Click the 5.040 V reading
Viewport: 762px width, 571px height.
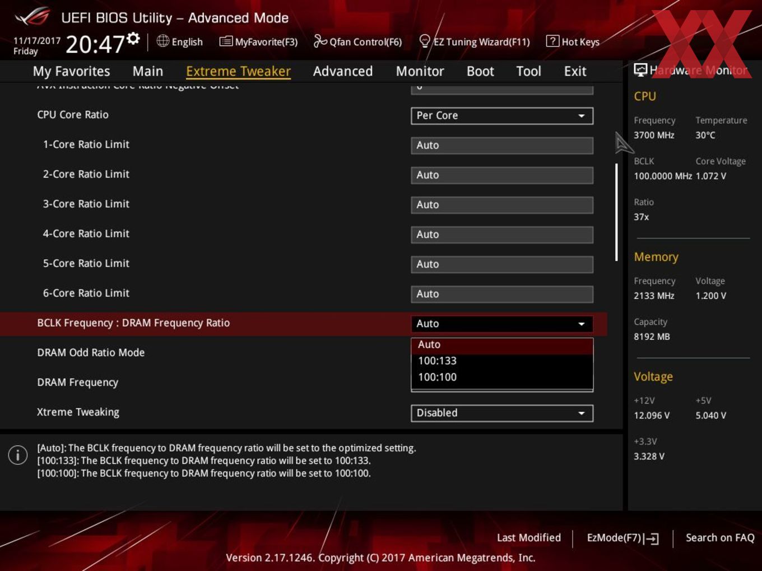click(711, 415)
